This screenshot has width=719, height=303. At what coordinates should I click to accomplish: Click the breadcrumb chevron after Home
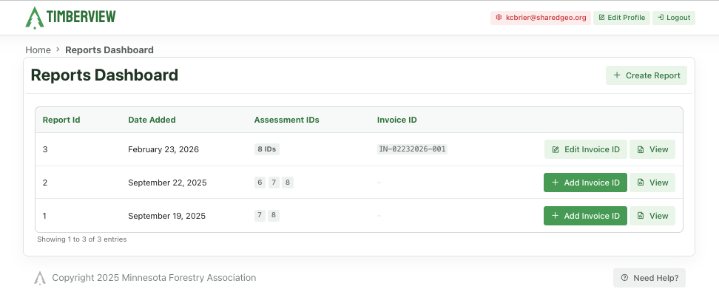point(58,50)
